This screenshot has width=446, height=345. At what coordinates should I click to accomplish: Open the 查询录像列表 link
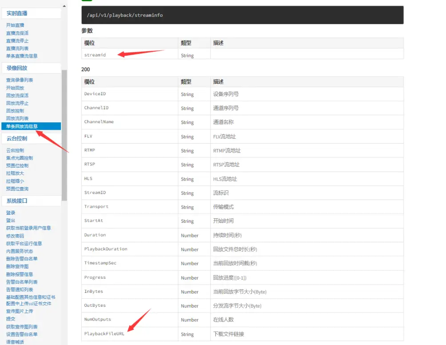tap(20, 80)
